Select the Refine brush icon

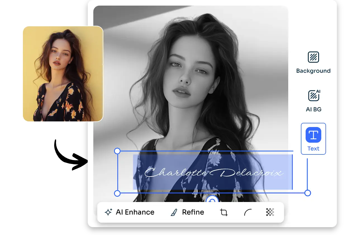(x=174, y=212)
